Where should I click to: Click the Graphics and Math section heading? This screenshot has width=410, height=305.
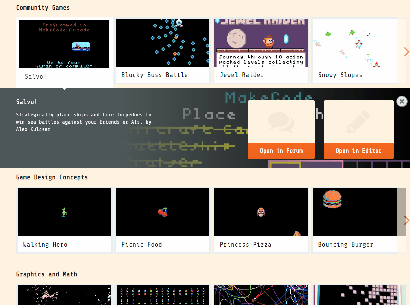(x=47, y=274)
